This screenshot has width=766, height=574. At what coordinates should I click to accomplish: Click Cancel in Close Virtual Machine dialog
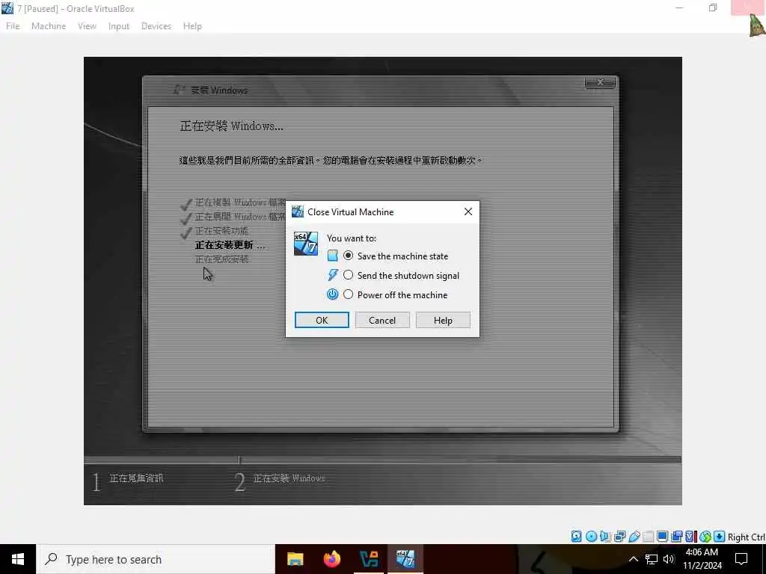(382, 320)
